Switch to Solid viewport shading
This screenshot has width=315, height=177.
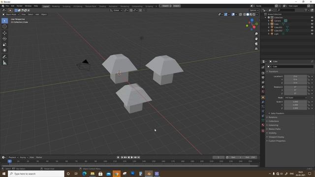(x=248, y=14)
